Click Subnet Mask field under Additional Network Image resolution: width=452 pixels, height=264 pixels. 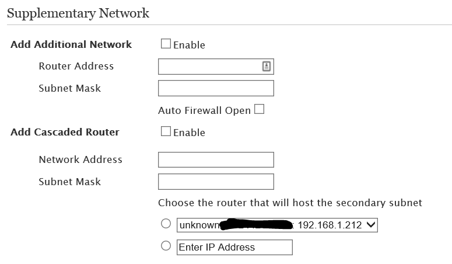[216, 88]
